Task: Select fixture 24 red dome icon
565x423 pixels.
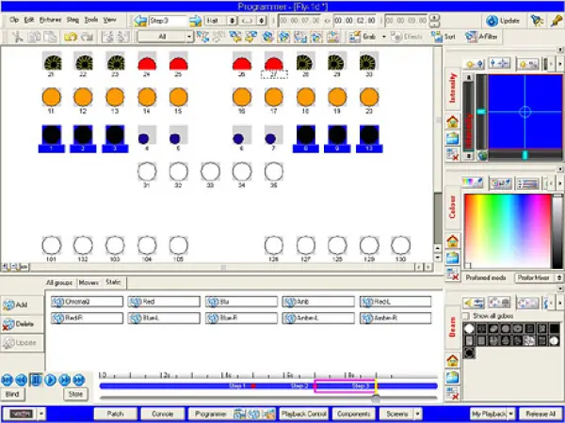Action: click(147, 63)
